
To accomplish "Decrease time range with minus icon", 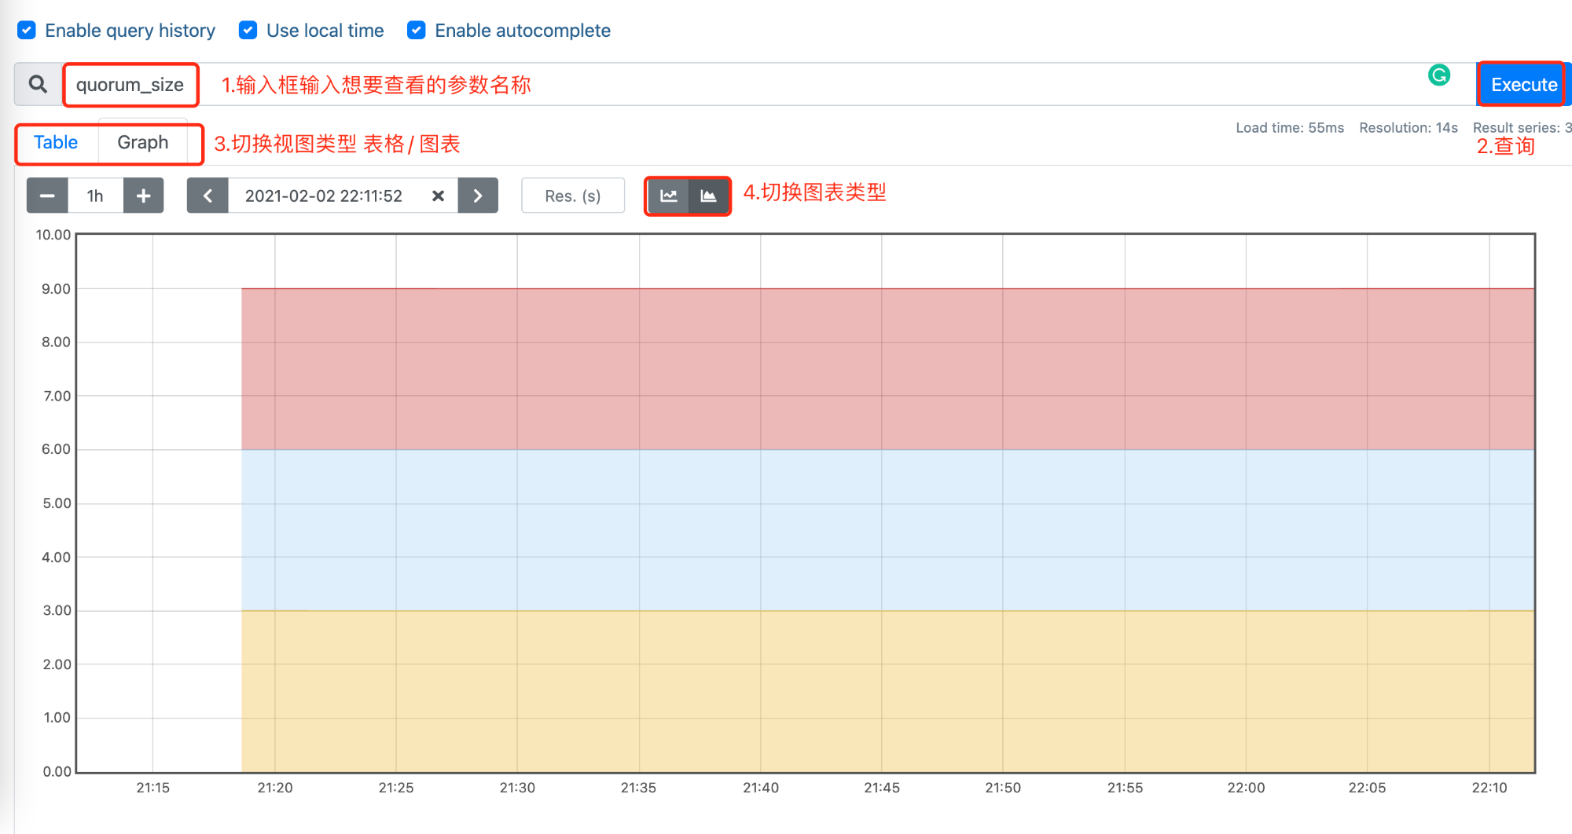I will (x=47, y=196).
